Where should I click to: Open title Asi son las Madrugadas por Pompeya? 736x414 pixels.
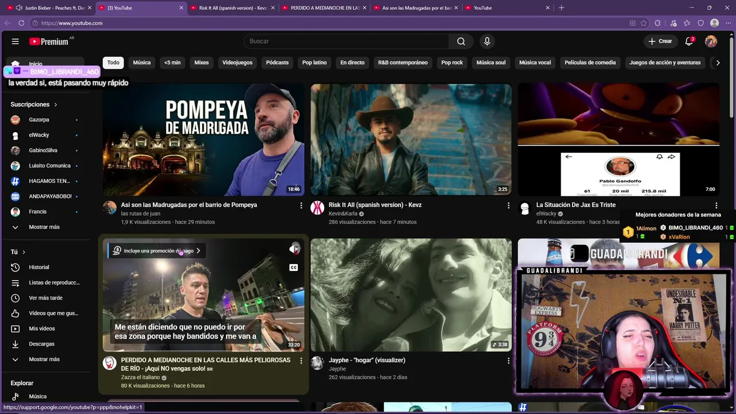coord(189,205)
